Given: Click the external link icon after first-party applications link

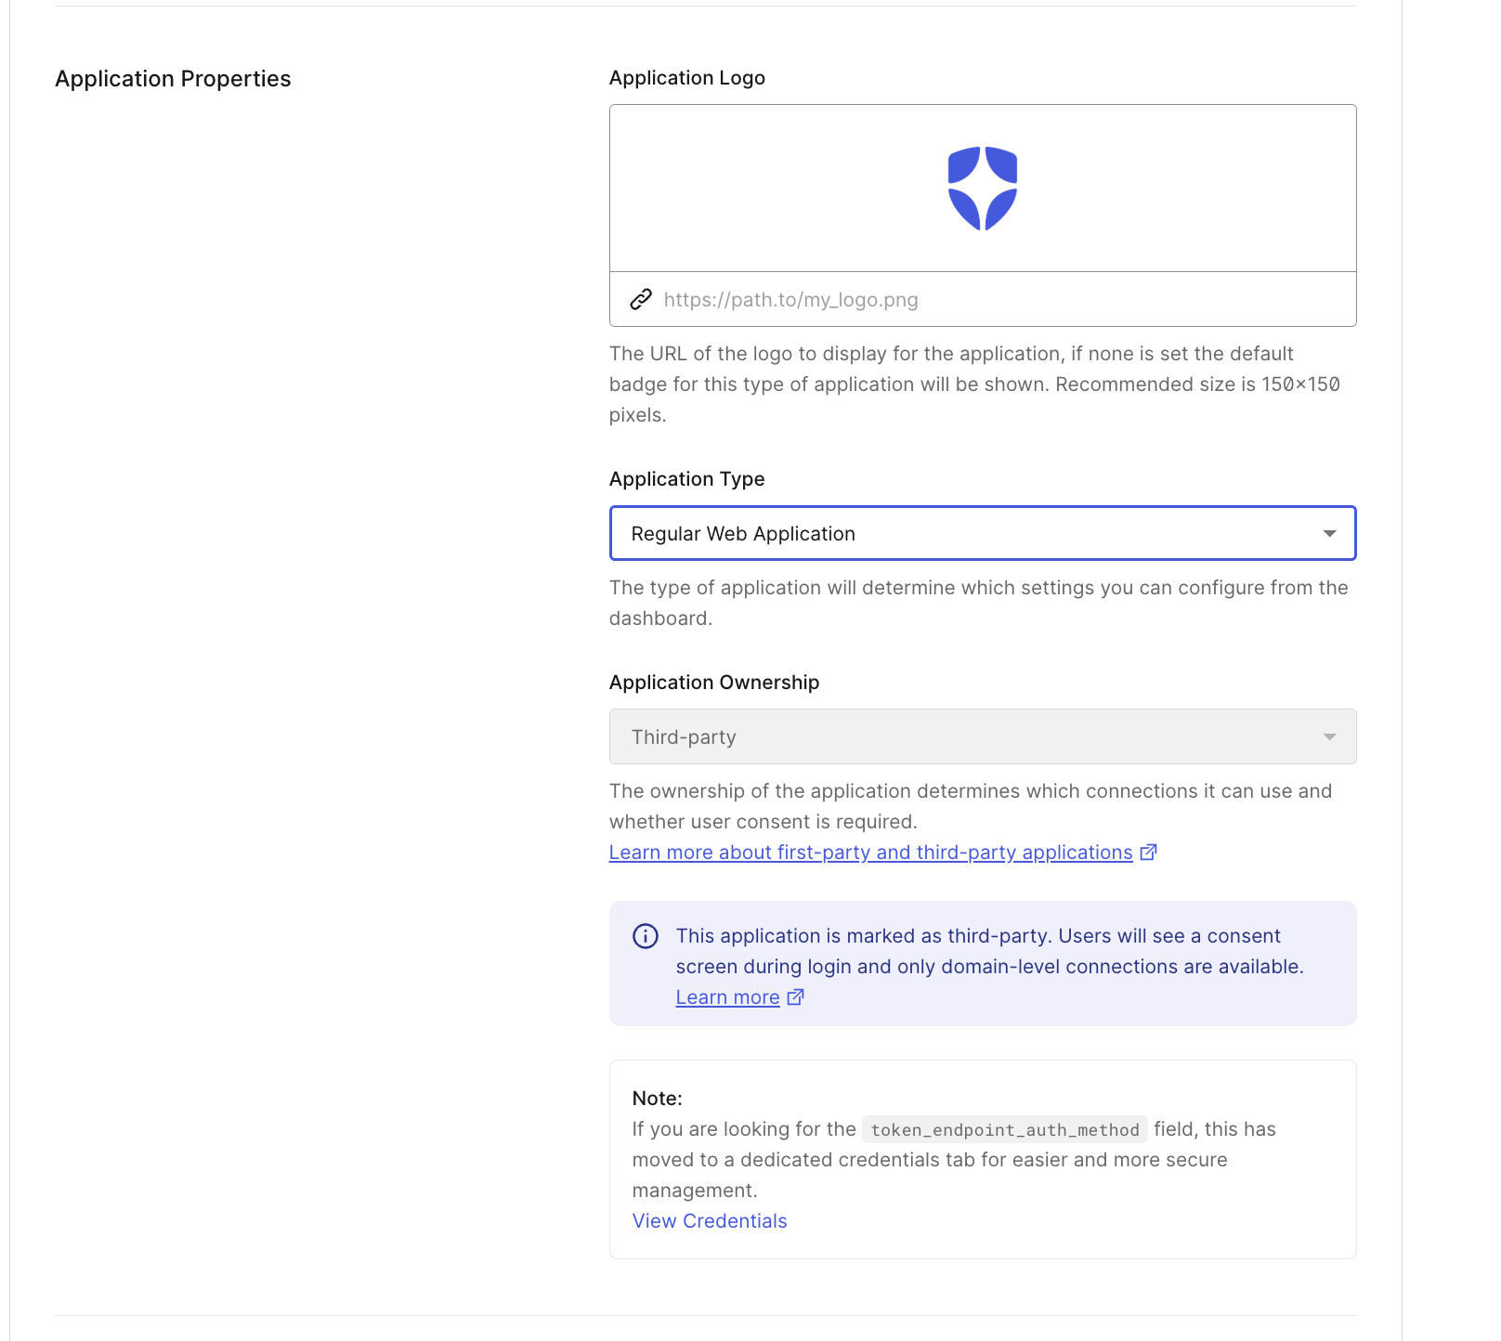Looking at the screenshot, I should 1149,852.
